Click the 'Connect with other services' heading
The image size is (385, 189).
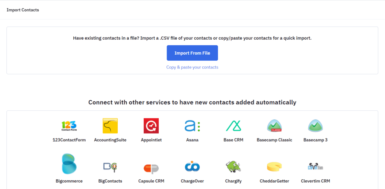[x=192, y=102]
